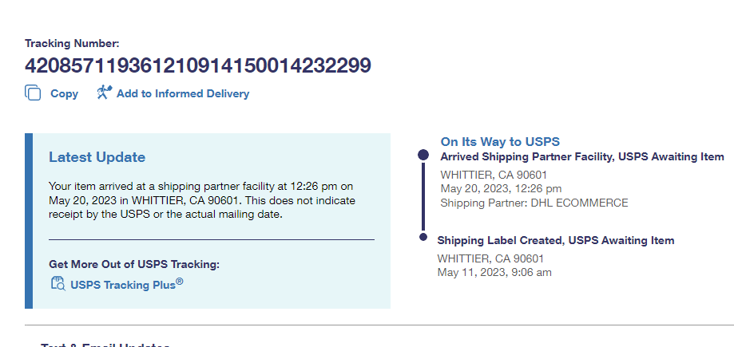Click the "Arrived Shipping Partner Facility" event title
This screenshot has width=734, height=347.
(581, 156)
